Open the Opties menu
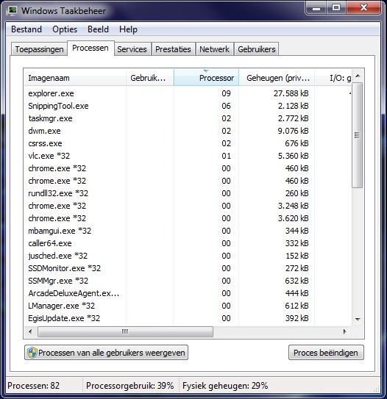This screenshot has height=399, width=387. click(x=65, y=29)
